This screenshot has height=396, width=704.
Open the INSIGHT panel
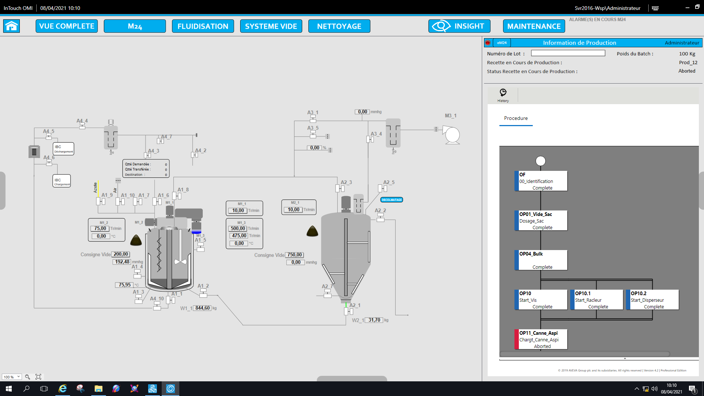(x=459, y=26)
